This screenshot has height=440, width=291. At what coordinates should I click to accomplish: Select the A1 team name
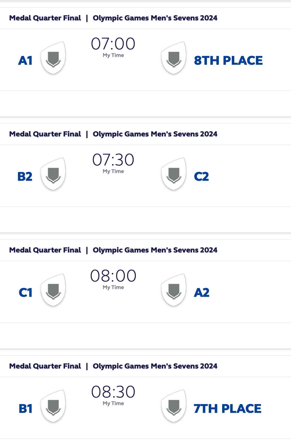25,60
